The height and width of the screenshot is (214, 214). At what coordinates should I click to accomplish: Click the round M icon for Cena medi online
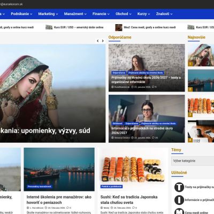coord(179,211)
